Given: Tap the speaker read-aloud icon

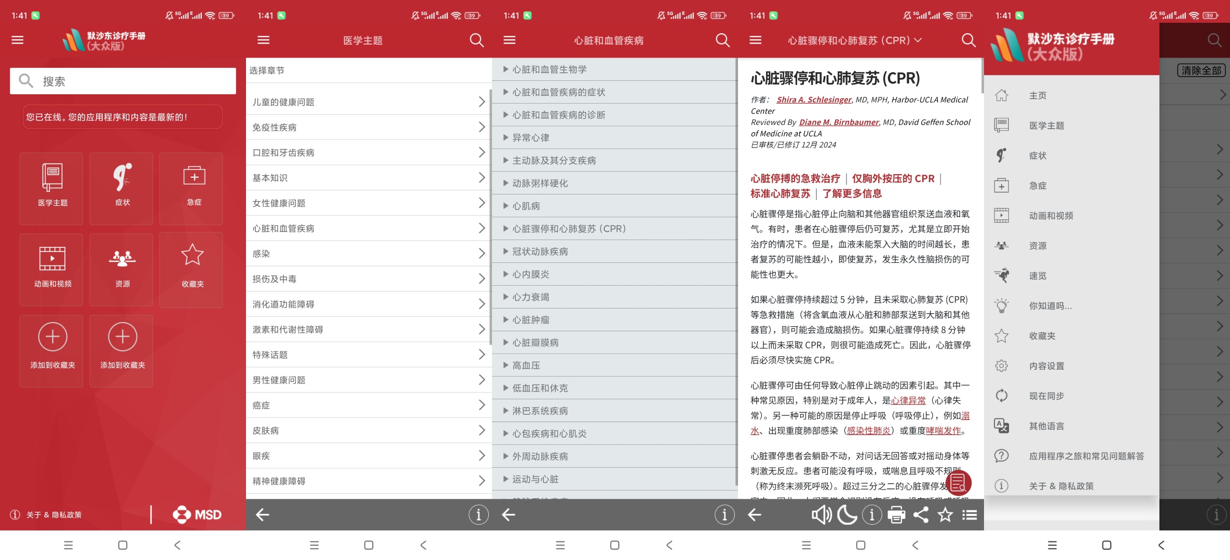Looking at the screenshot, I should pyautogui.click(x=821, y=515).
